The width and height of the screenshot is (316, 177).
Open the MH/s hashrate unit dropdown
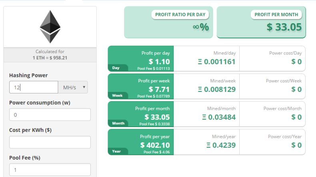coord(73,87)
